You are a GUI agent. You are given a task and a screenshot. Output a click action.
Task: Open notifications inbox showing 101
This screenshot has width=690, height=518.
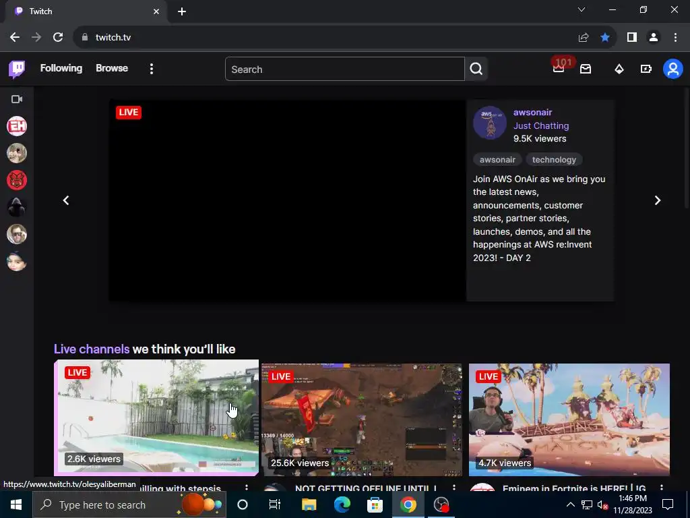coord(559,69)
